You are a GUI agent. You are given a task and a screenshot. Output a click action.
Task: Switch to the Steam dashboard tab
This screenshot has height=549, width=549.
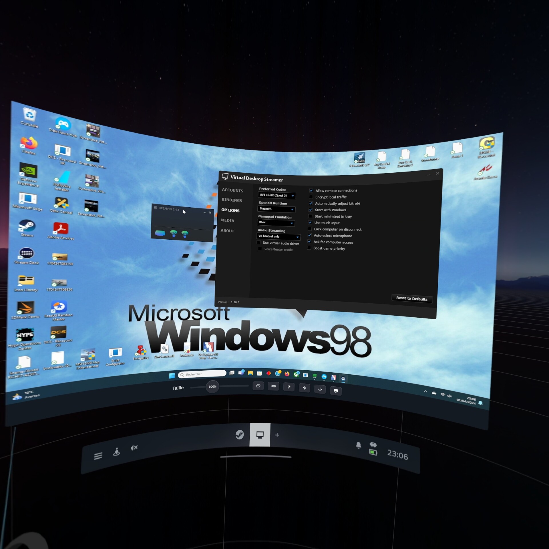[x=240, y=435]
